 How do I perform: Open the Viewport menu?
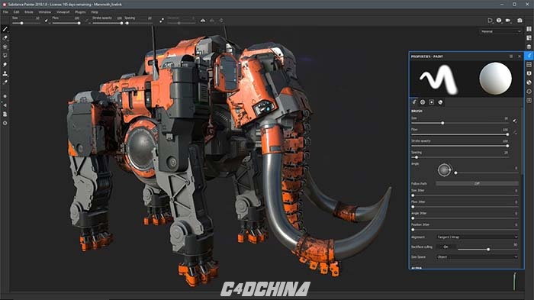tap(63, 12)
